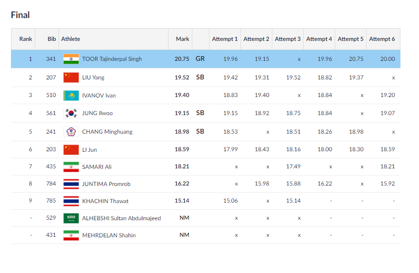
Task: Click China flag next to LI Jun
Action: click(x=71, y=149)
